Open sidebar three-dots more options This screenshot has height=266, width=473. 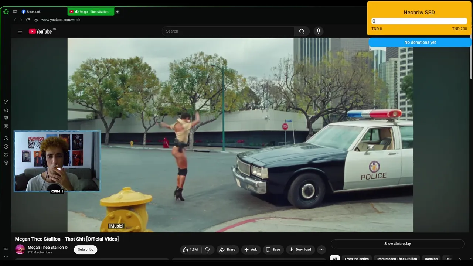click(x=6, y=257)
